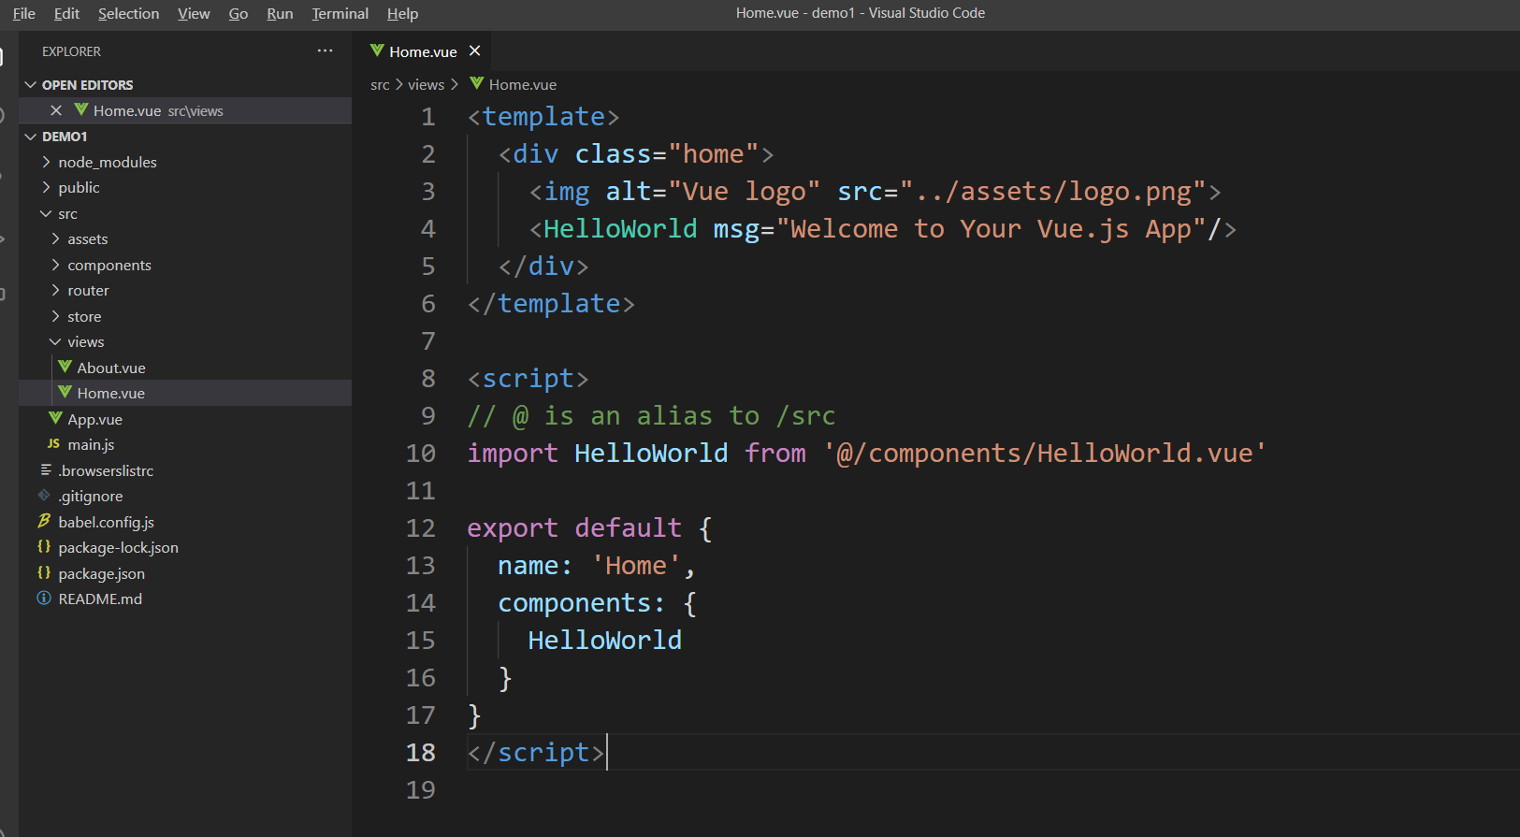Click 'export default' on line 12
1520x837 pixels.
coord(574,528)
